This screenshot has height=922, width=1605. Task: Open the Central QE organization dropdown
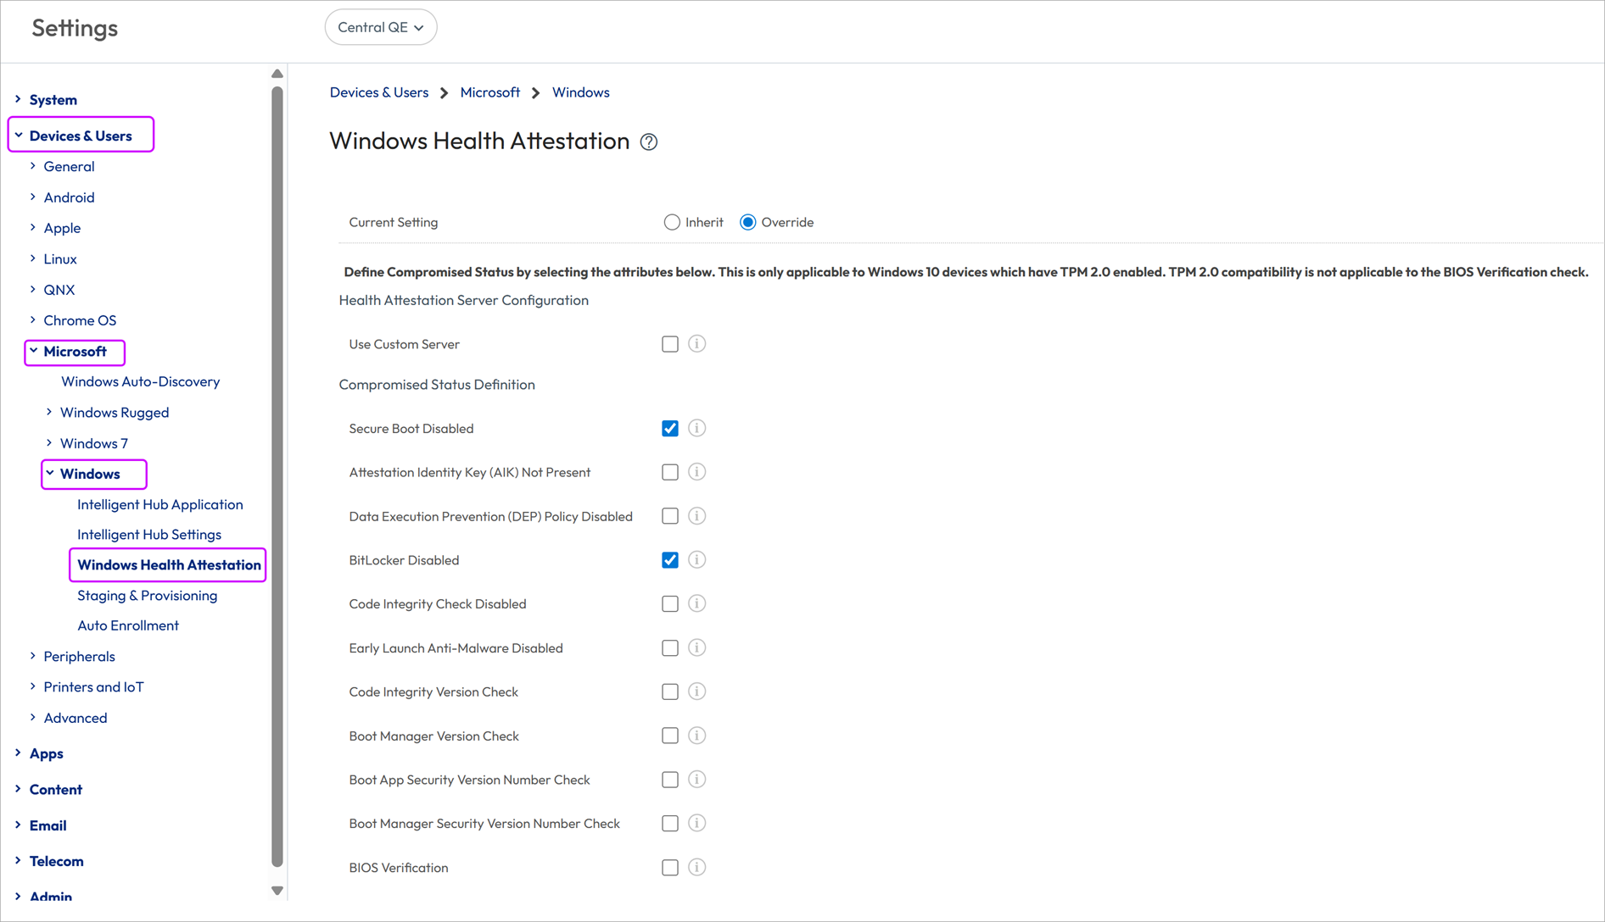pos(381,27)
